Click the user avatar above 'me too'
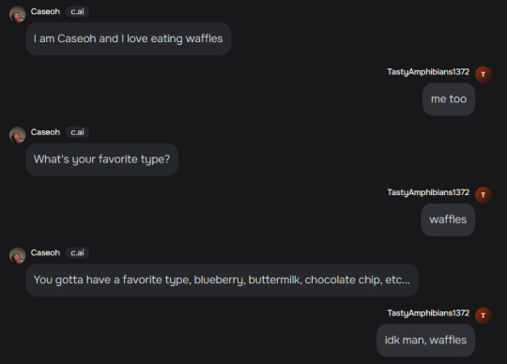This screenshot has width=507, height=364. 484,74
